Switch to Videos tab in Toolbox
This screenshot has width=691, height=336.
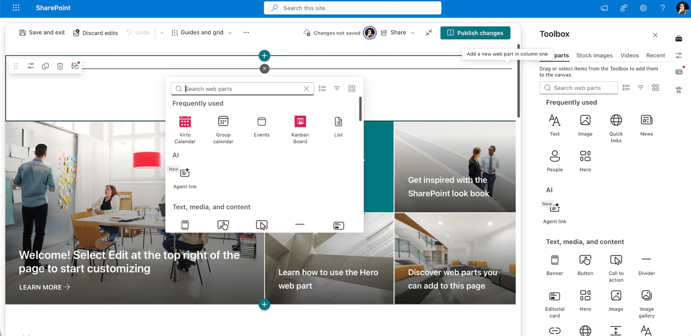[629, 55]
